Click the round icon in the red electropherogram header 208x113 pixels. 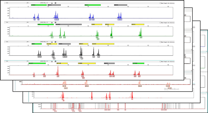tap(56, 61)
